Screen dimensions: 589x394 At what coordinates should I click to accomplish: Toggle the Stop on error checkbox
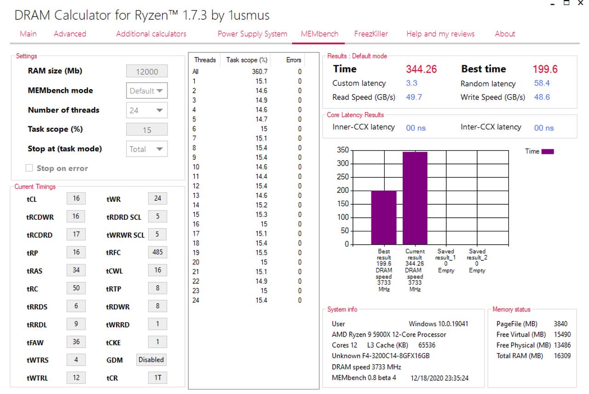[x=29, y=168]
